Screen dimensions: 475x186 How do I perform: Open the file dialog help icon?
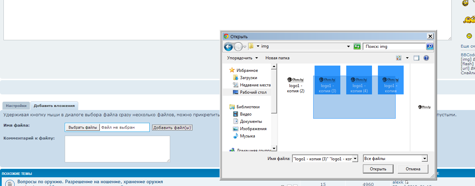point(426,58)
